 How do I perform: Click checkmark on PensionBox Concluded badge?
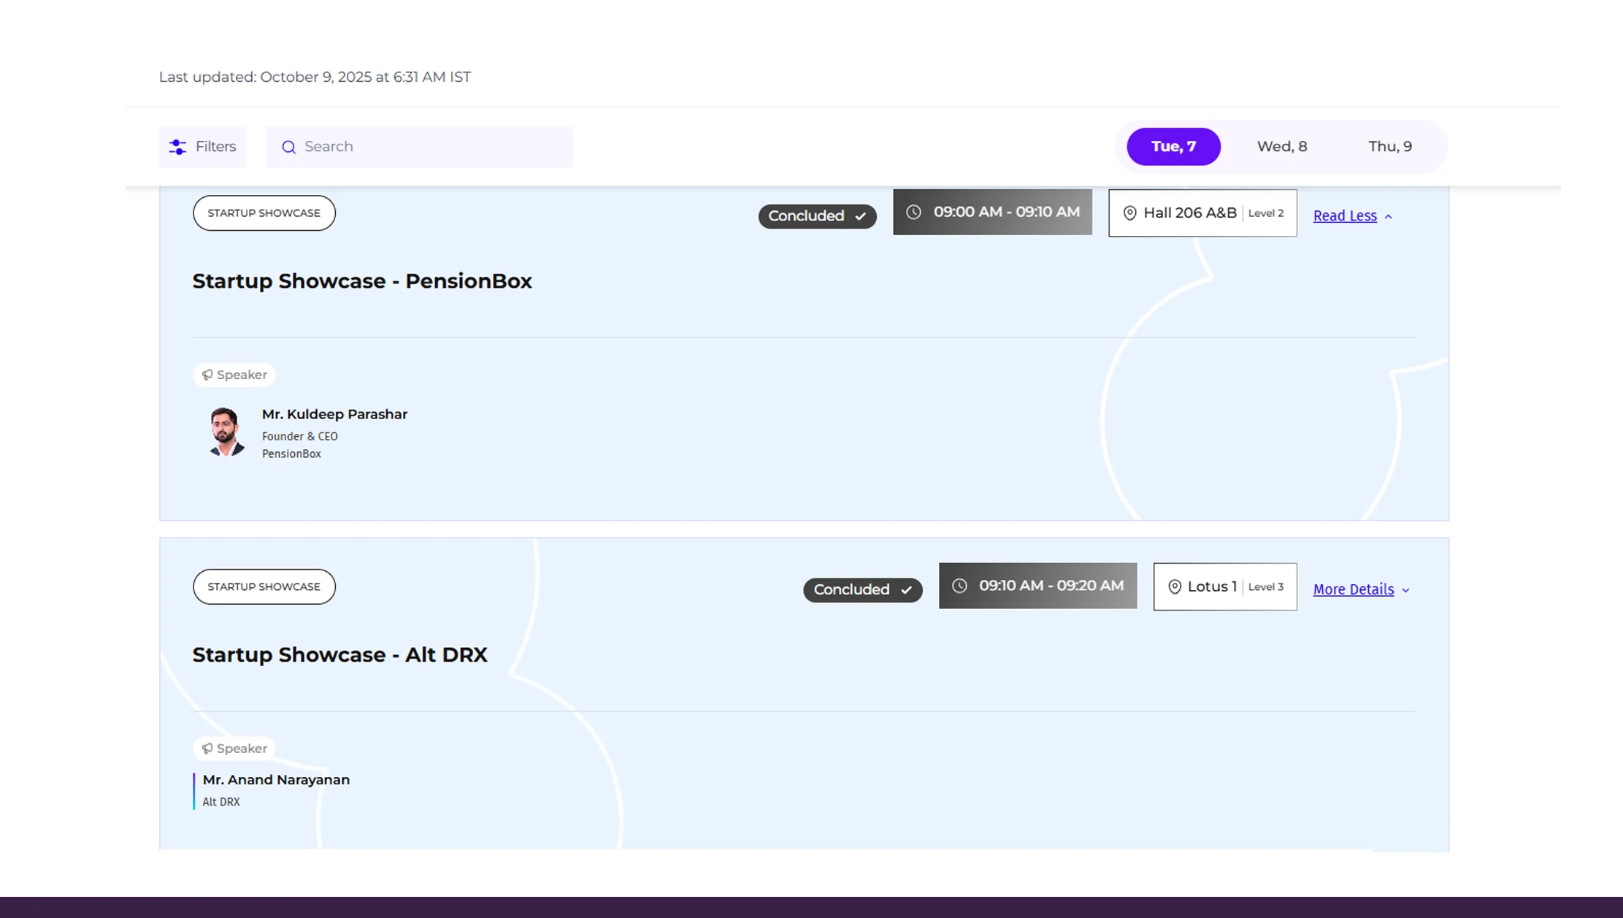tap(860, 216)
